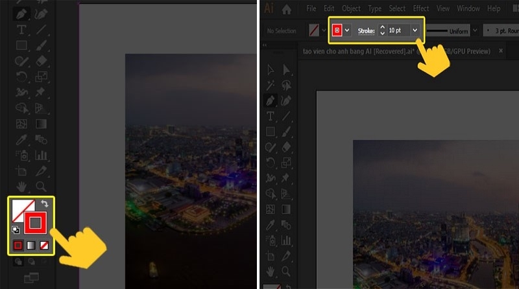Select Scale tool in left screenshot
This screenshot has height=289, width=519.
pyautogui.click(x=41, y=76)
